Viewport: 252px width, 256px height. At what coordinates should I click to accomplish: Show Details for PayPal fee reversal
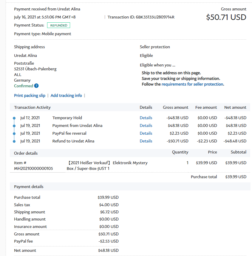[146, 133]
